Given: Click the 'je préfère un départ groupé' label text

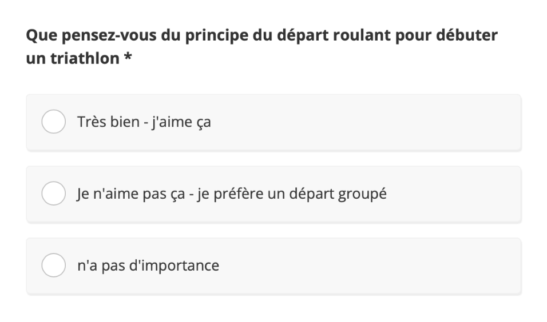Looking at the screenshot, I should tap(292, 194).
